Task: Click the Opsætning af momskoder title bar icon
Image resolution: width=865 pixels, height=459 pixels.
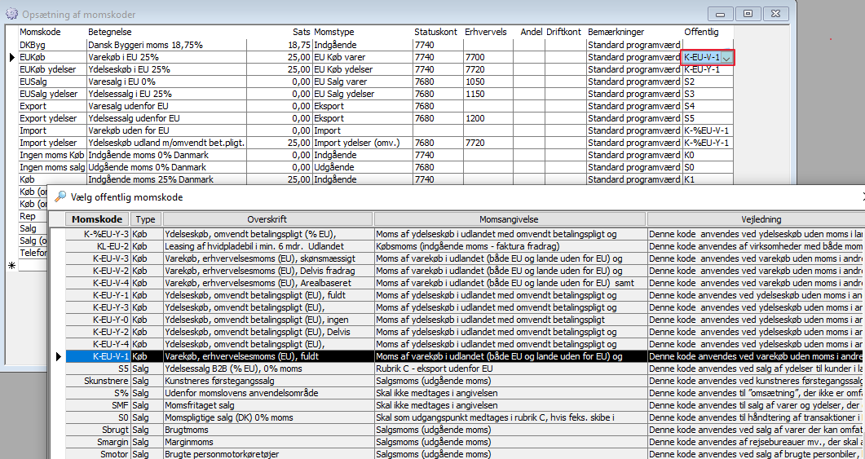Action: pyautogui.click(x=11, y=14)
